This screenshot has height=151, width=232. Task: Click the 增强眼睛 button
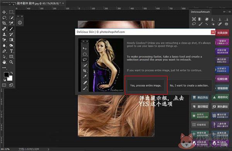[x=222, y=88]
